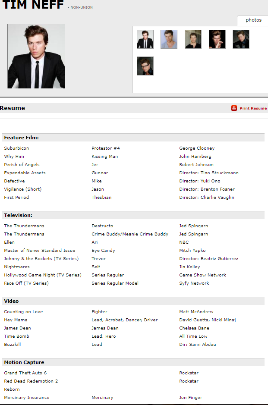Click Director: Beatriz Gutierrez
The image size is (268, 405).
point(209,258)
